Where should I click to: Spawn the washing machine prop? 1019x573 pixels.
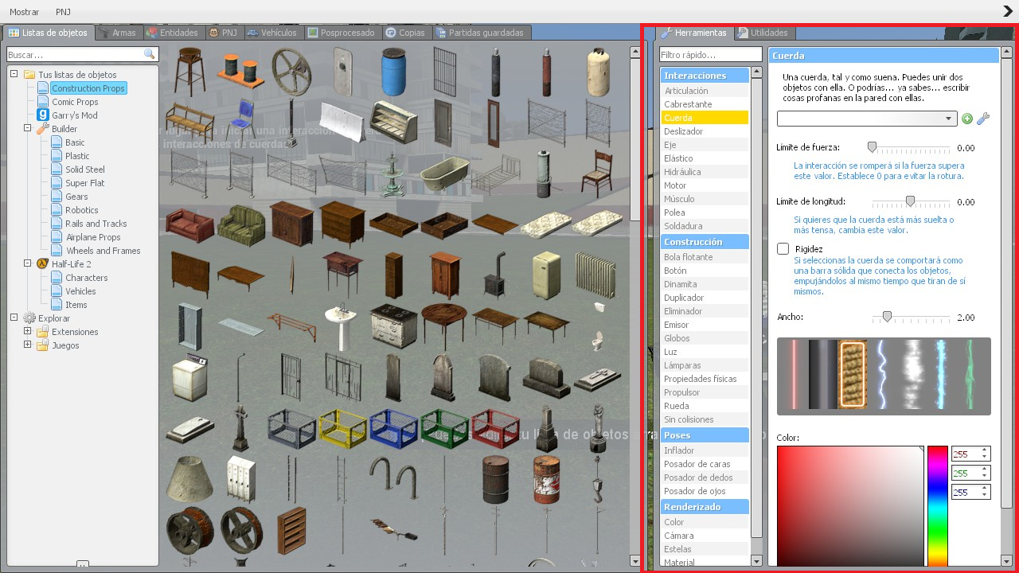coord(189,376)
